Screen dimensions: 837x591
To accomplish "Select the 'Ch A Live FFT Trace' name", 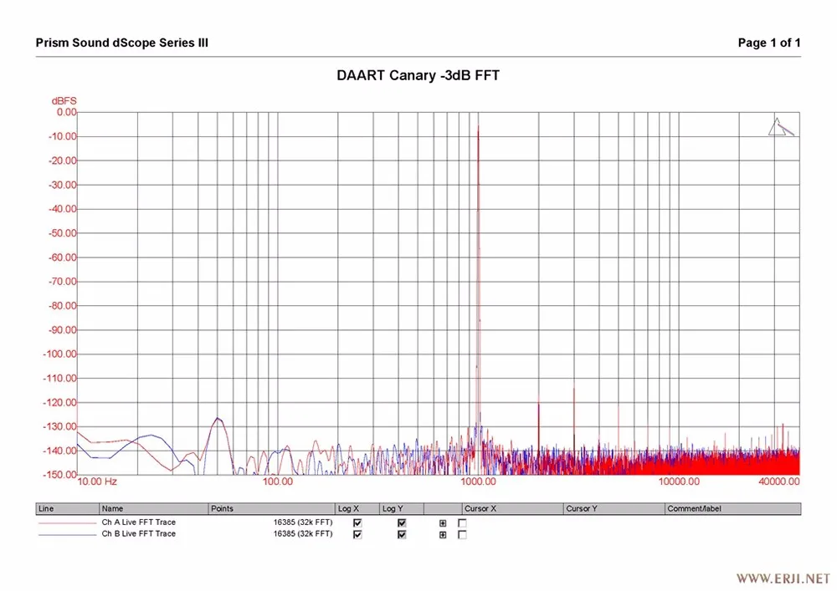I will tap(139, 522).
